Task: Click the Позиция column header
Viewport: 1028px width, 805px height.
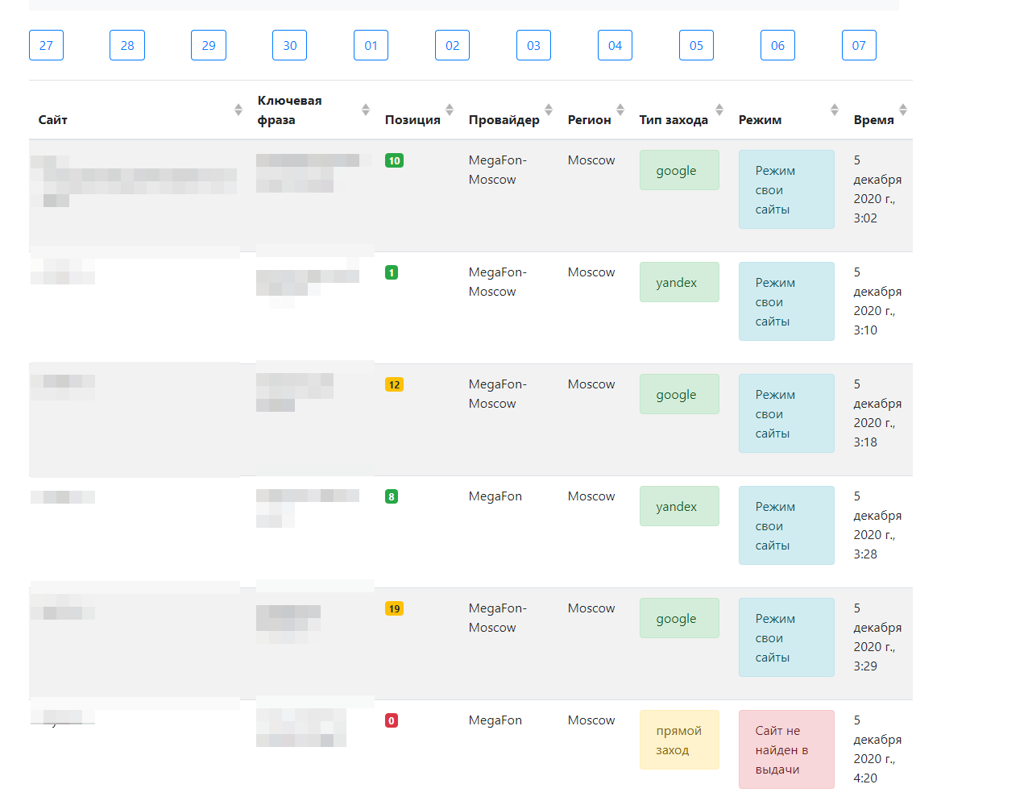Action: (x=412, y=119)
